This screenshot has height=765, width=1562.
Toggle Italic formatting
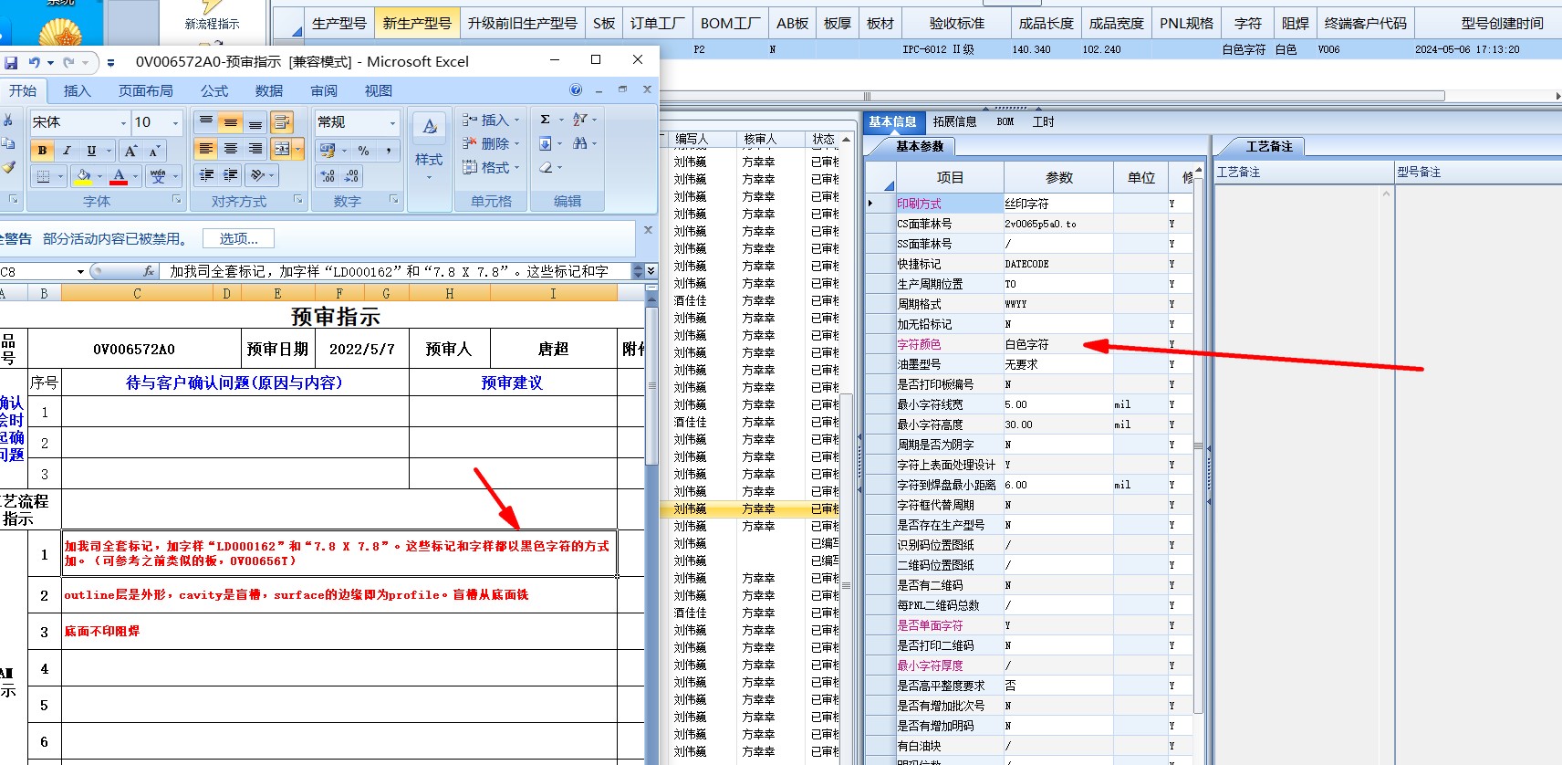67,151
